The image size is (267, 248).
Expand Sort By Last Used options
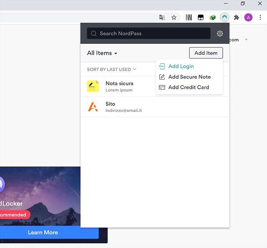(112, 69)
